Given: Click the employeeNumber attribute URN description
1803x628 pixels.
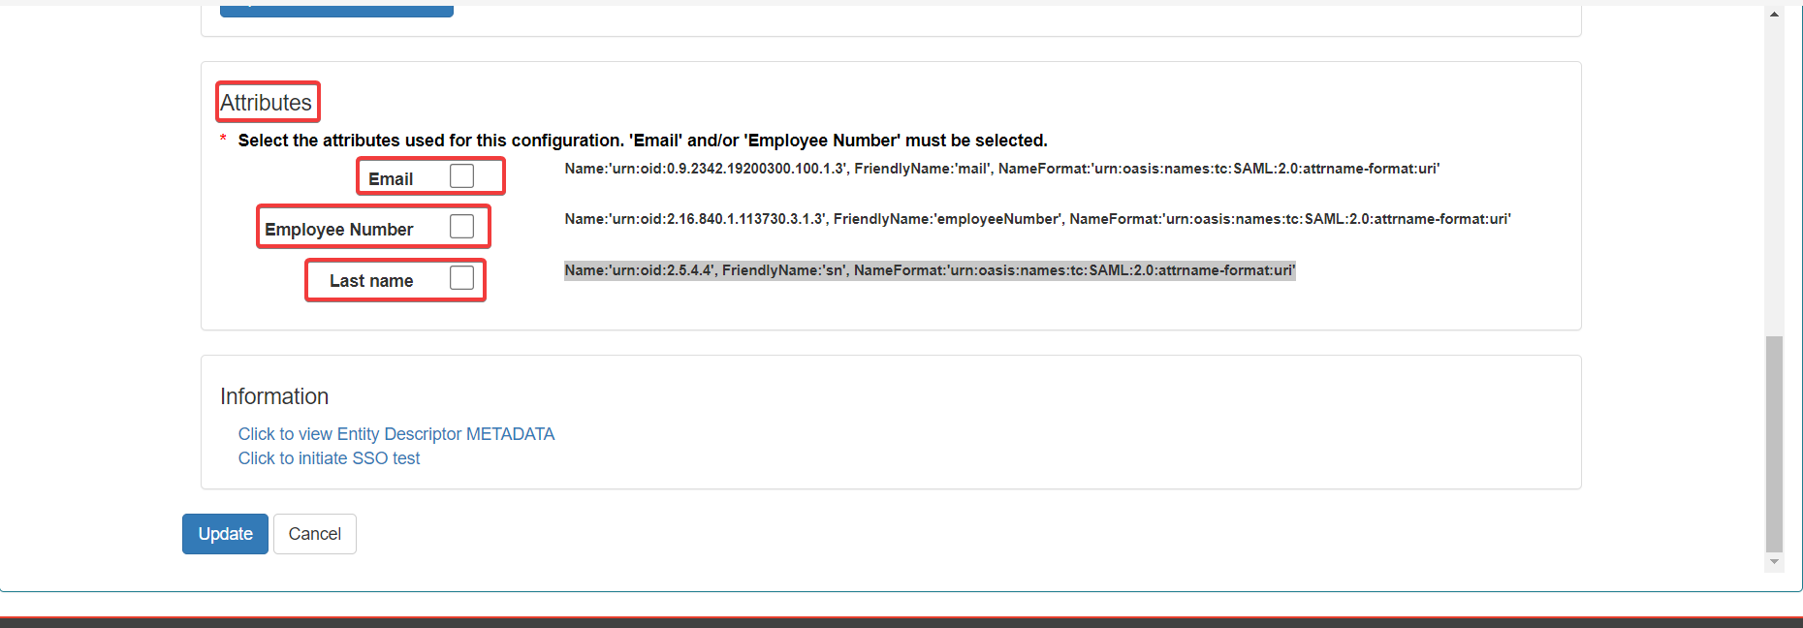Looking at the screenshot, I should tap(1037, 219).
